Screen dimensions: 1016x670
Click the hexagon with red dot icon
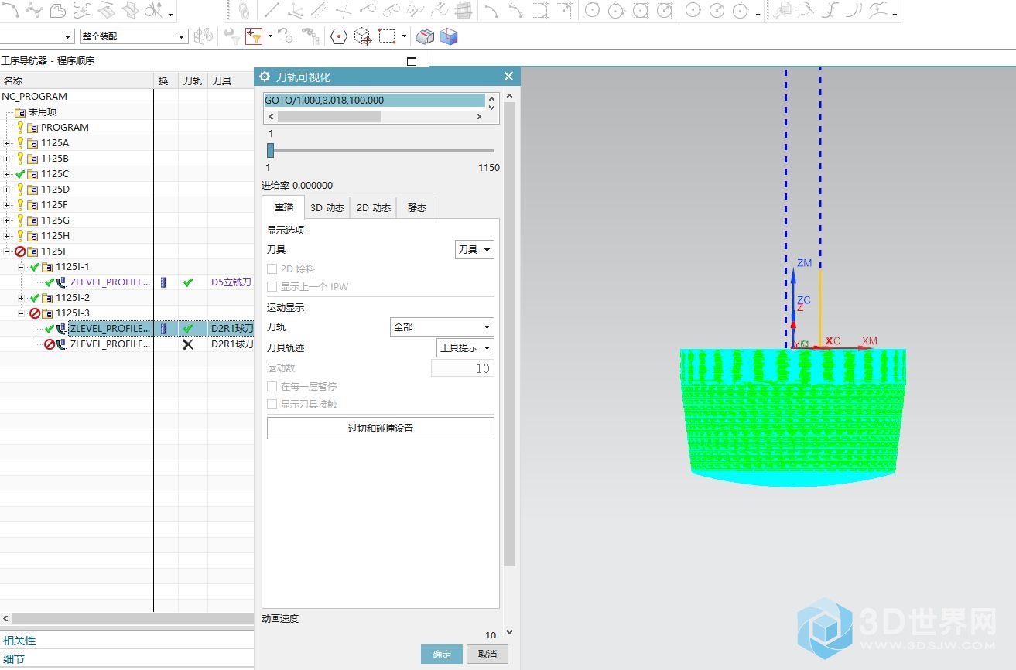click(x=338, y=36)
